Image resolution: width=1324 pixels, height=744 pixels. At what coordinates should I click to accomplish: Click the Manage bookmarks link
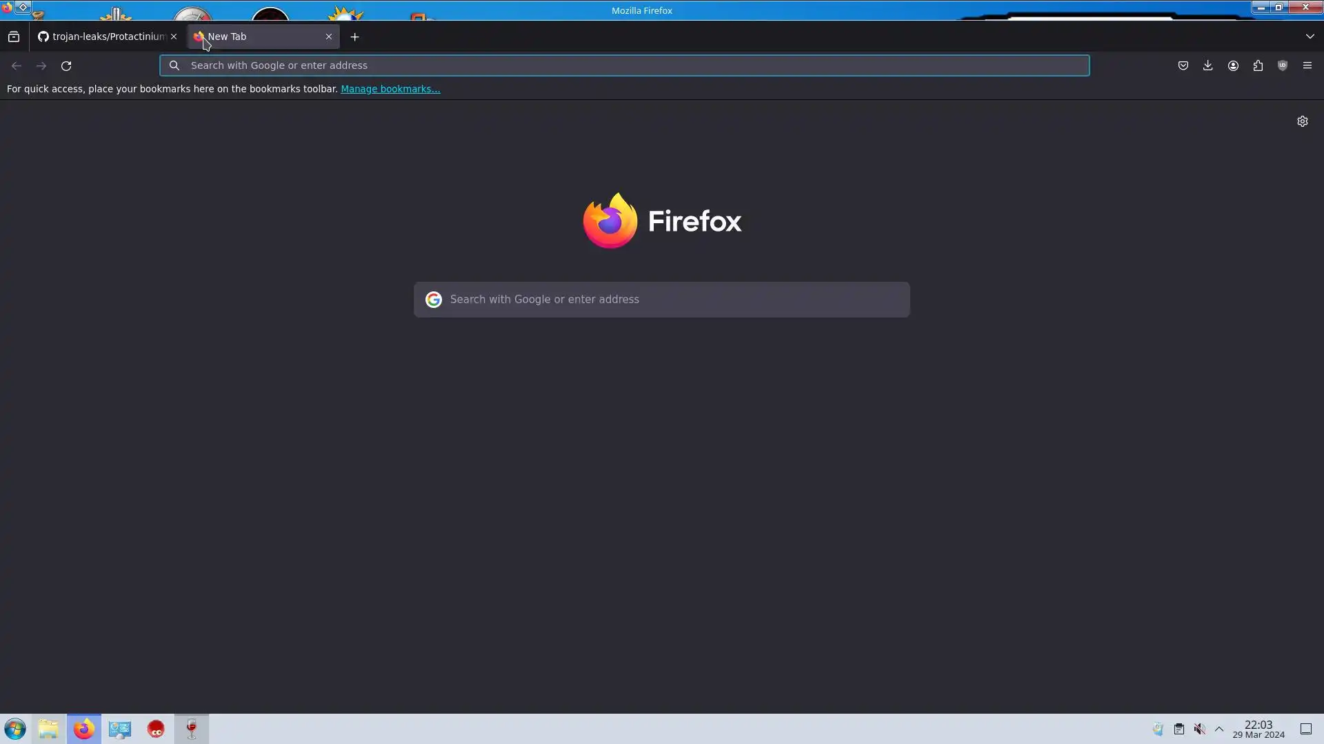[390, 89]
